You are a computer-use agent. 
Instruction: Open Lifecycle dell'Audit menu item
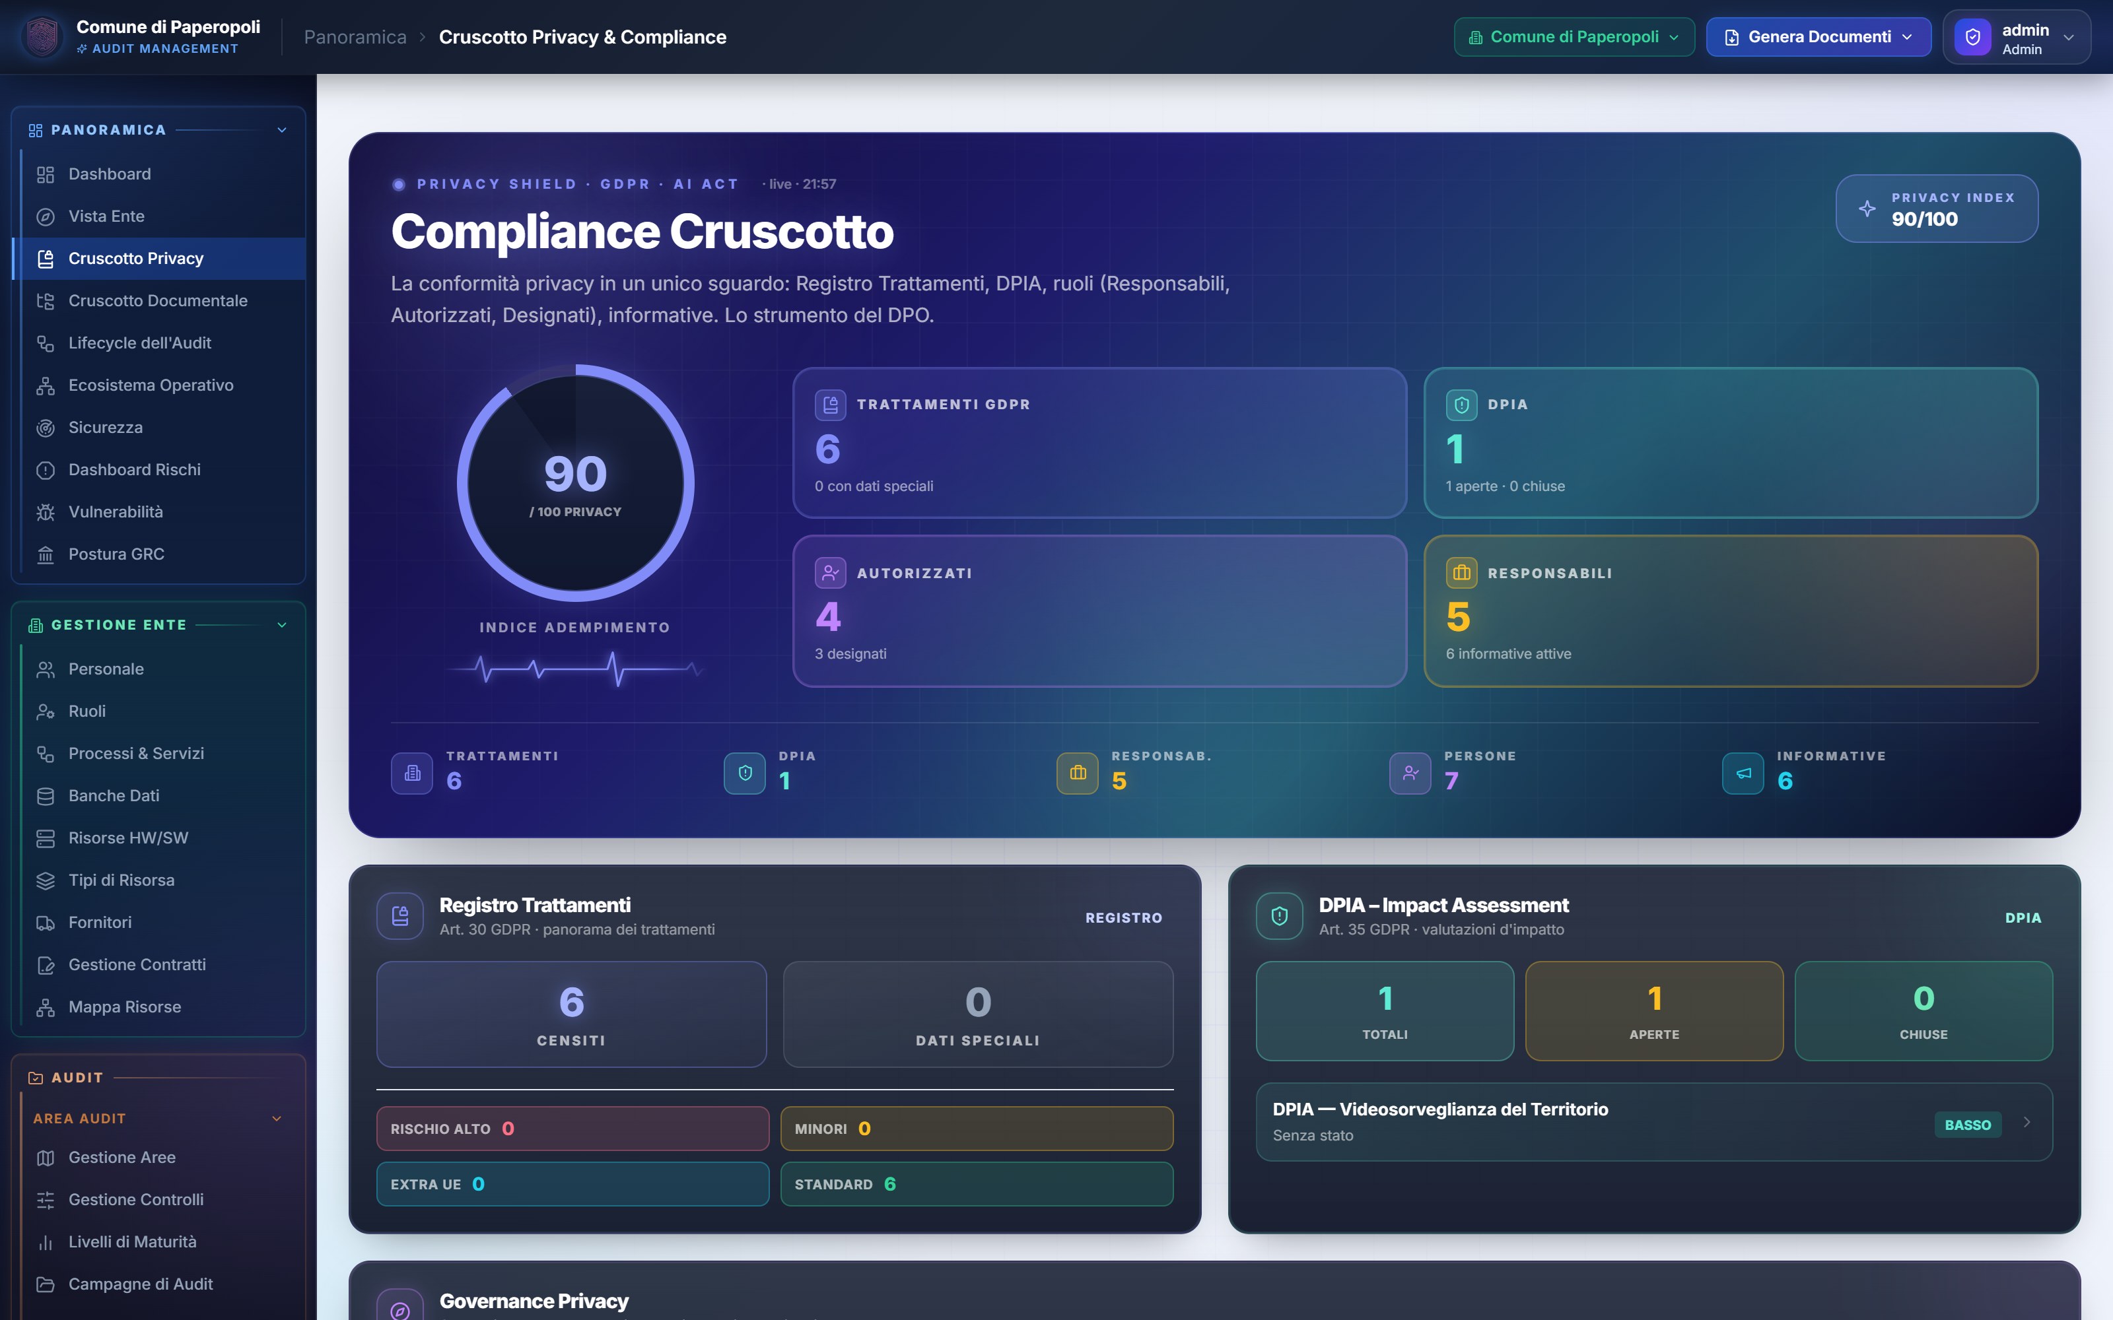click(159, 343)
